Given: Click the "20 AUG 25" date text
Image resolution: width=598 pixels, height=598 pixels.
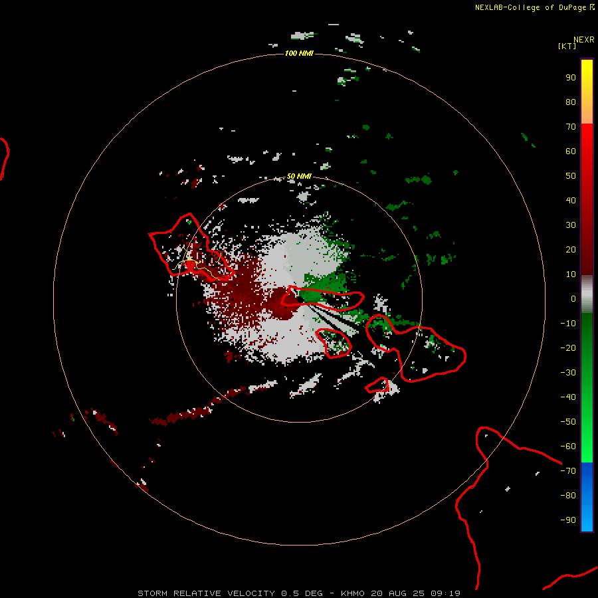Looking at the screenshot, I should point(398,593).
